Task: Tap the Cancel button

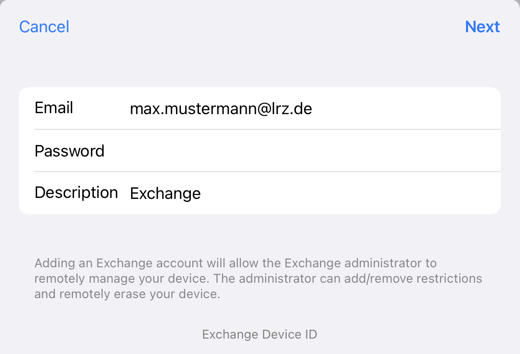Action: pos(44,26)
